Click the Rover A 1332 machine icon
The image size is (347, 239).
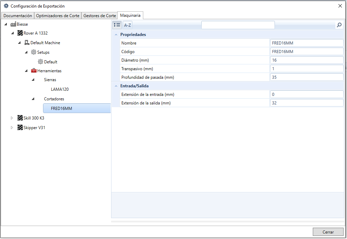(20, 33)
